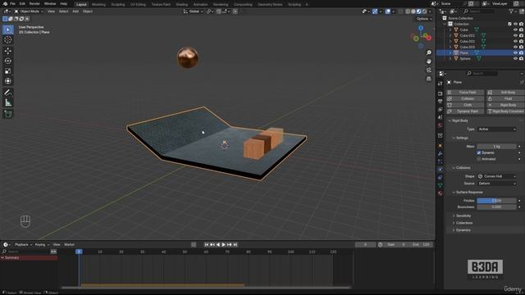Open the Source Deform dropdown
This screenshot has width=525, height=295.
497,184
